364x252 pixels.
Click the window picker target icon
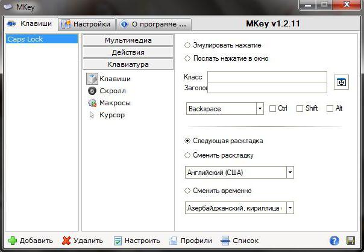[341, 82]
